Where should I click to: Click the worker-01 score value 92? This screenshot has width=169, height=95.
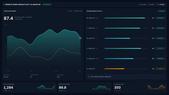(x=153, y=18)
